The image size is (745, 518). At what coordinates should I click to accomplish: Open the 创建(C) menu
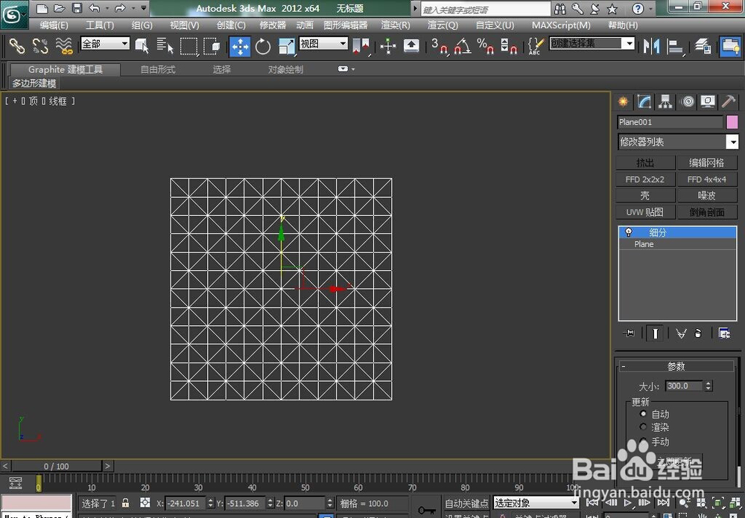pyautogui.click(x=232, y=25)
